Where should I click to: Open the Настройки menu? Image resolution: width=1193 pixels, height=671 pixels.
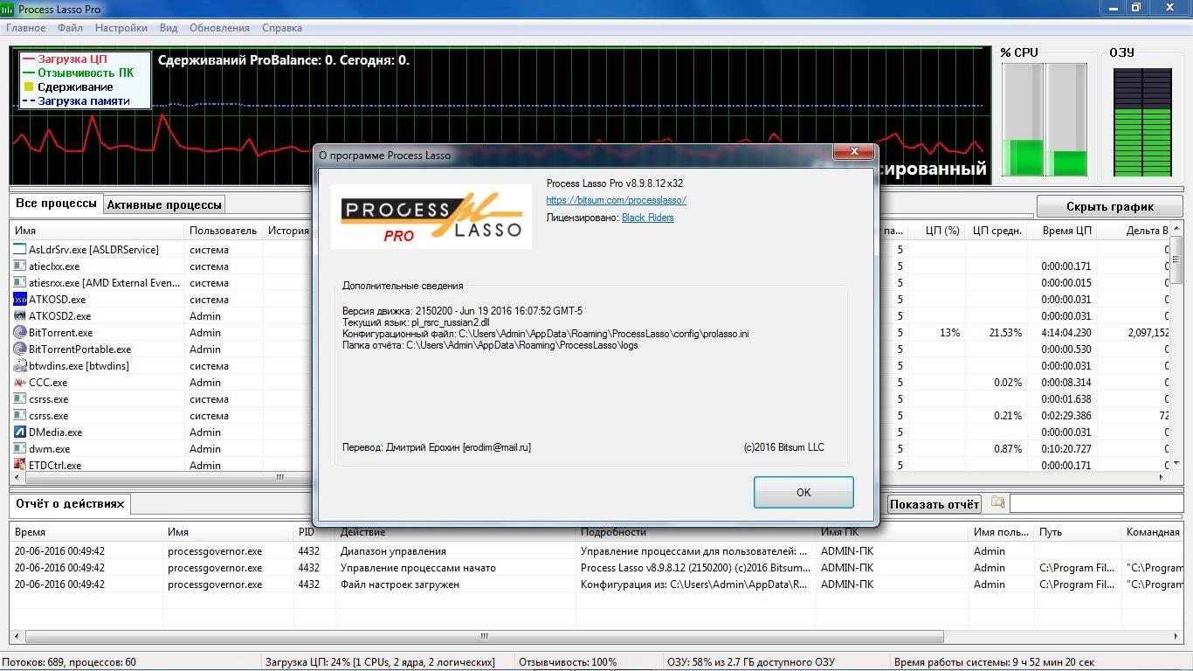coord(121,28)
